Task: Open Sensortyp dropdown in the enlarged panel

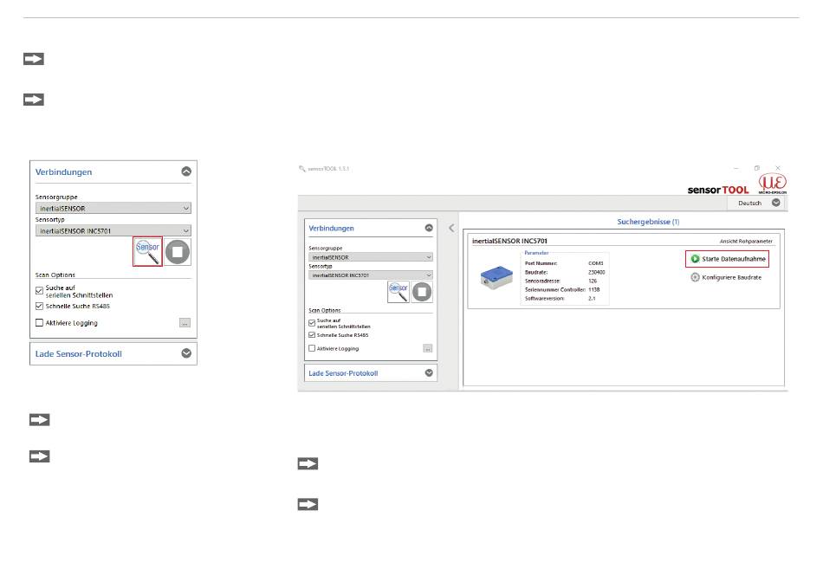Action: coord(113,231)
